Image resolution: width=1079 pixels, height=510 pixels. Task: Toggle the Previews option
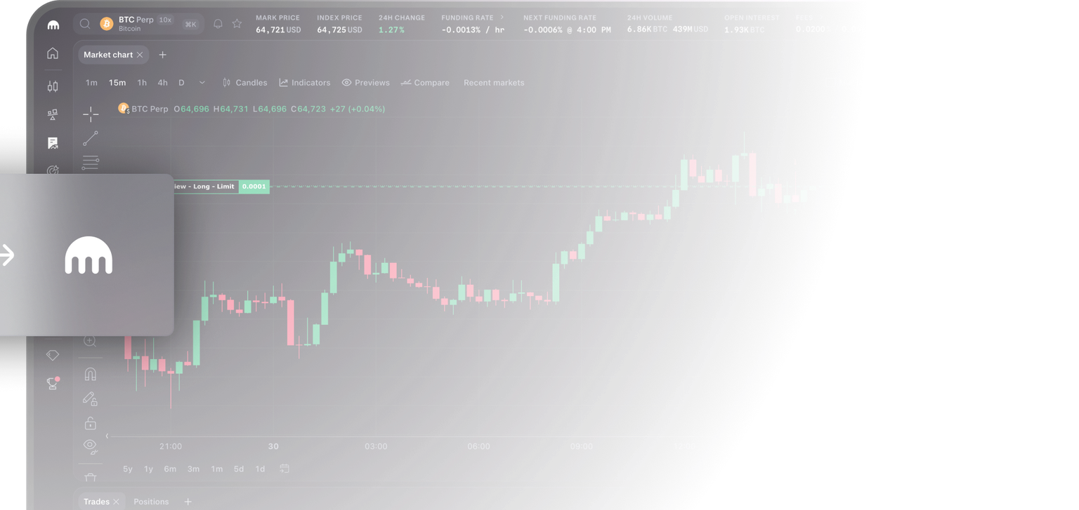[x=365, y=83]
